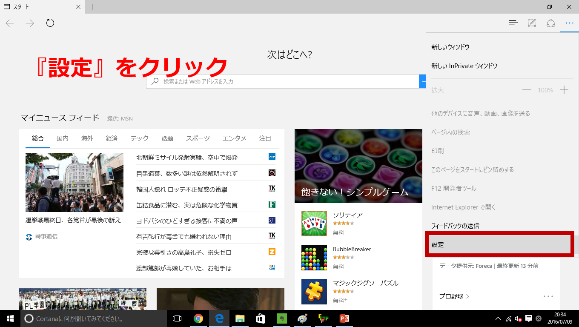This screenshot has height=327, width=579.
Task: Click the Magic Jigsaw puzzle icon
Action: click(314, 292)
